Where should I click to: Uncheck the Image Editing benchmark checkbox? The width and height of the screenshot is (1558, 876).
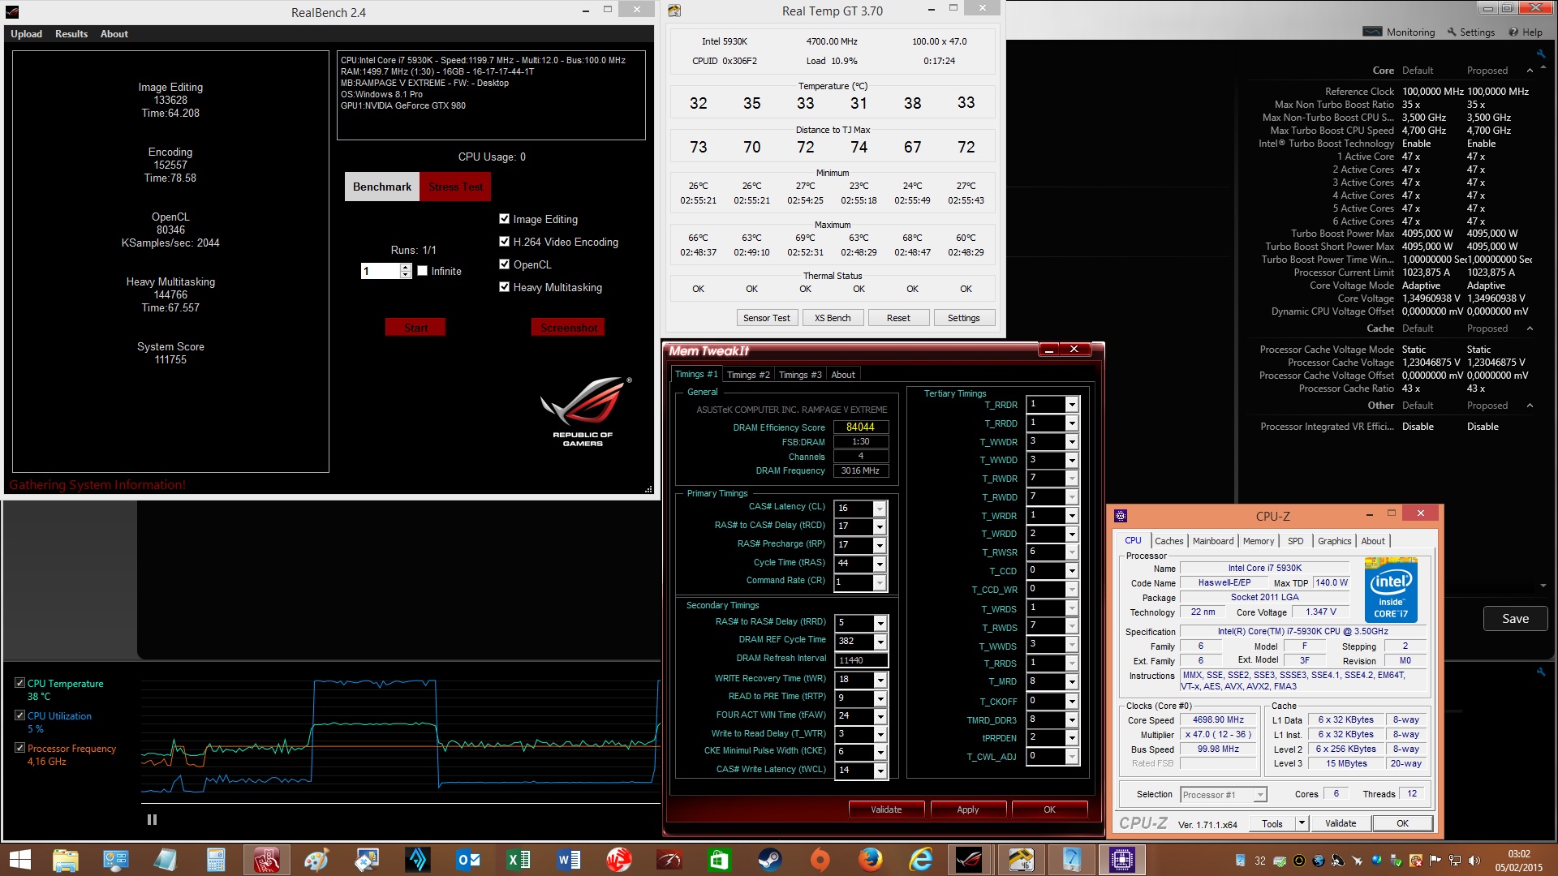tap(505, 219)
